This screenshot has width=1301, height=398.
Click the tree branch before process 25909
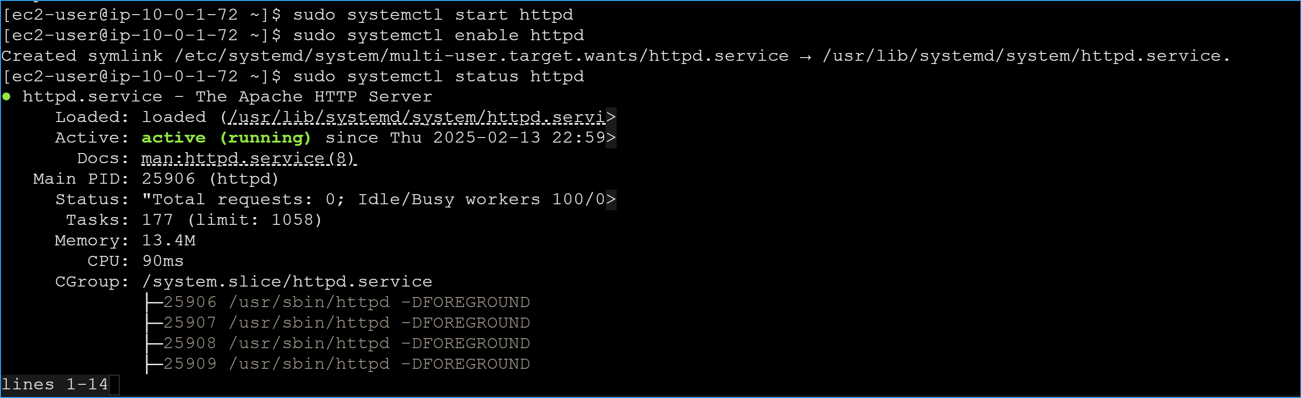click(154, 364)
